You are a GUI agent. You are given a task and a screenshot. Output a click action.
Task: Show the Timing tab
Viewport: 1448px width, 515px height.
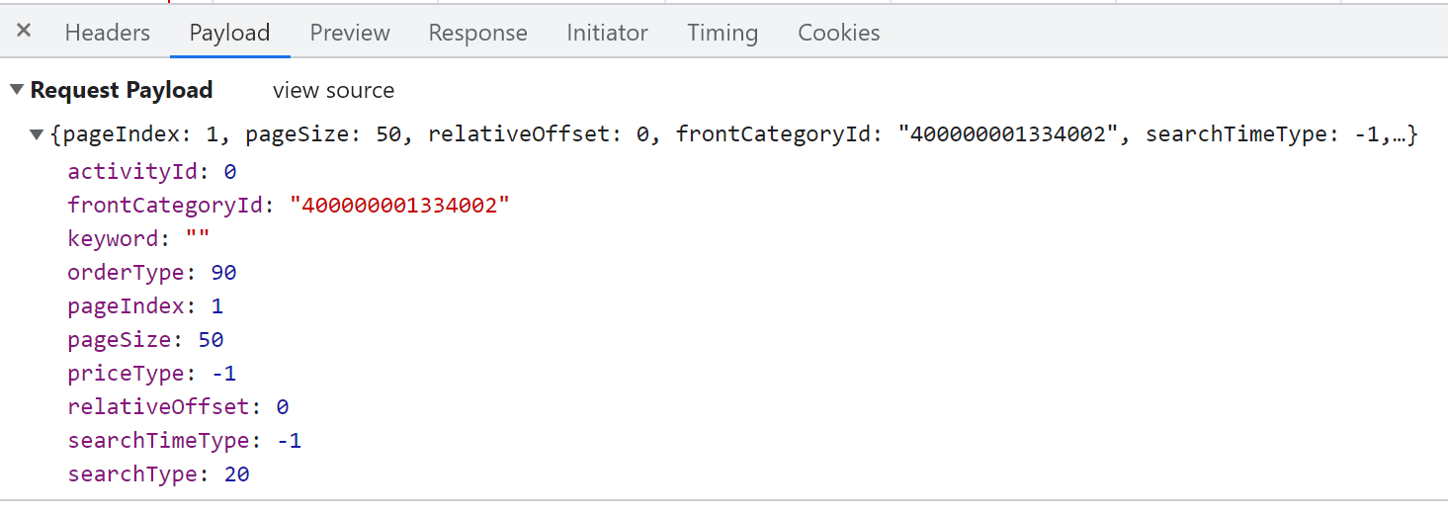point(723,33)
